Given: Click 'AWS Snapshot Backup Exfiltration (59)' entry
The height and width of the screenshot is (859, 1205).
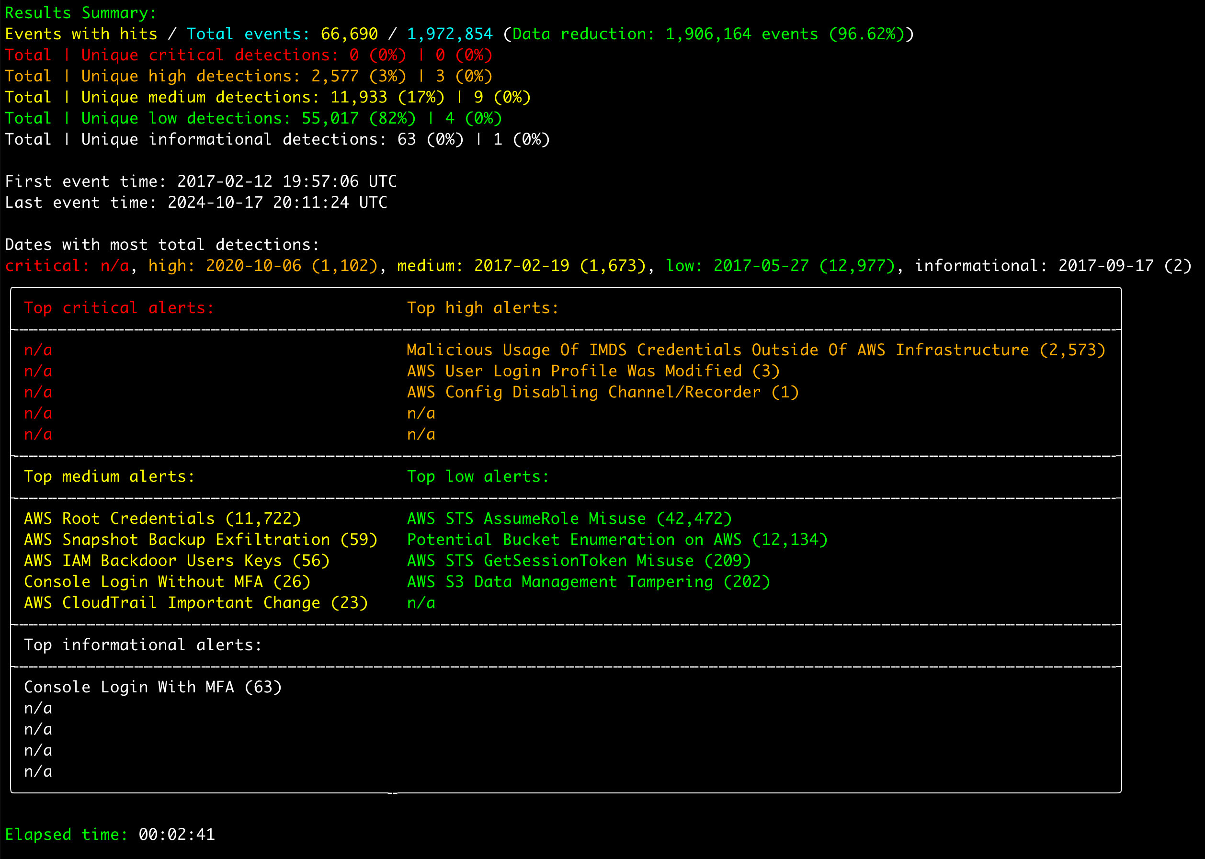Looking at the screenshot, I should (201, 540).
